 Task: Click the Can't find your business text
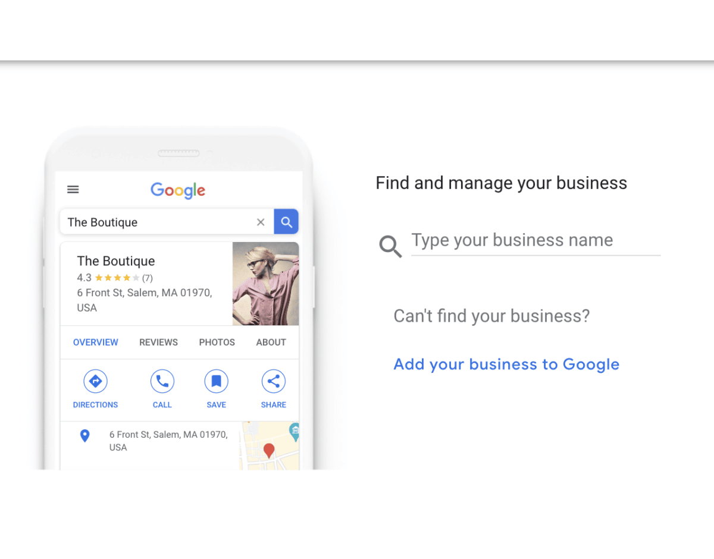tap(492, 316)
